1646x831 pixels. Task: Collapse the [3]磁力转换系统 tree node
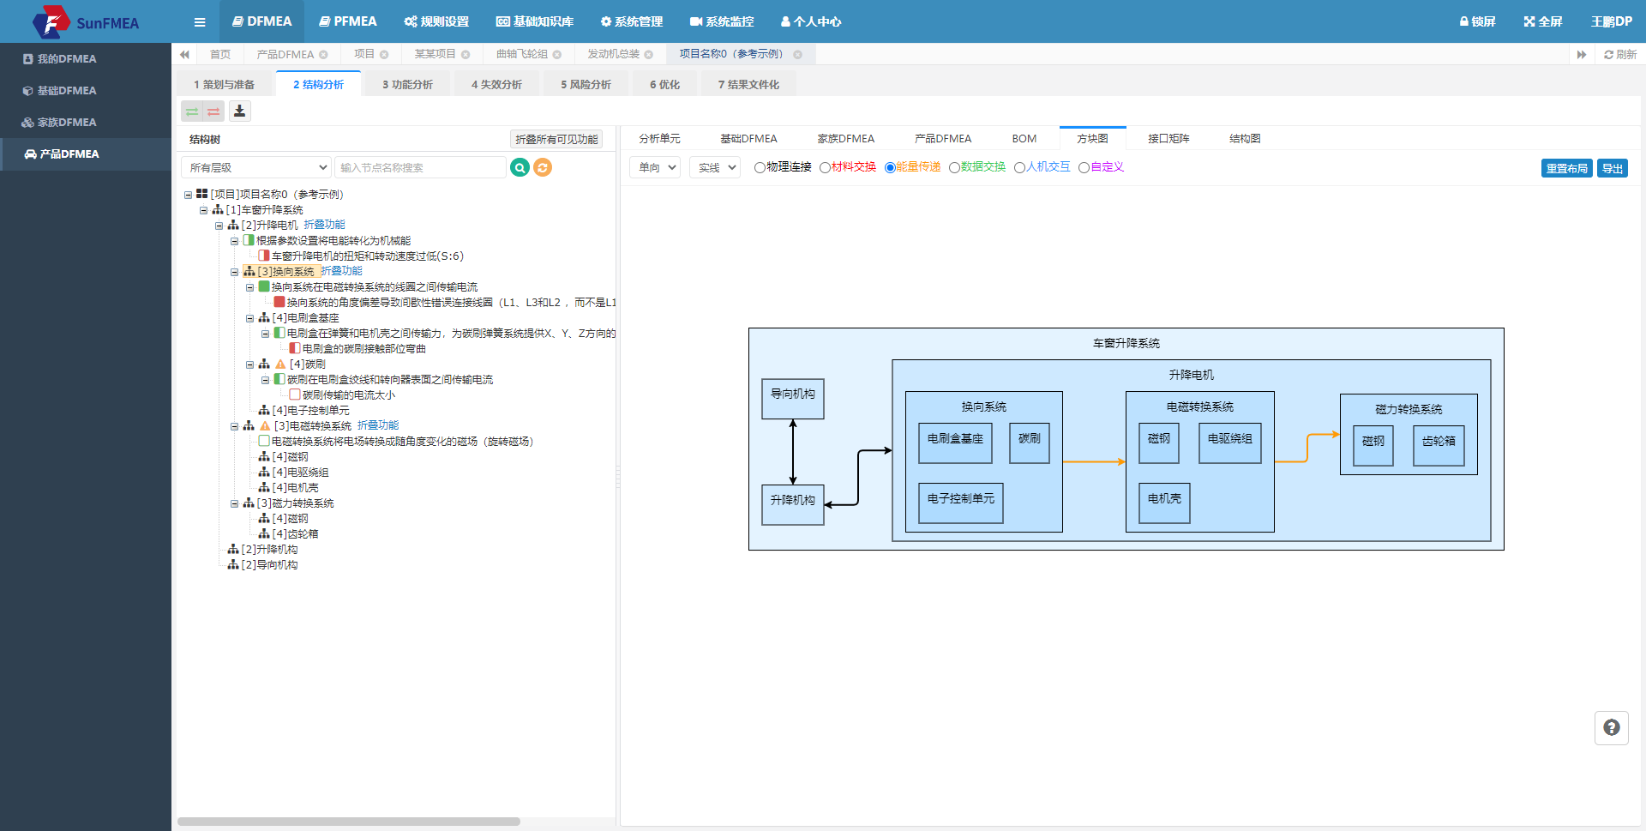pos(234,503)
